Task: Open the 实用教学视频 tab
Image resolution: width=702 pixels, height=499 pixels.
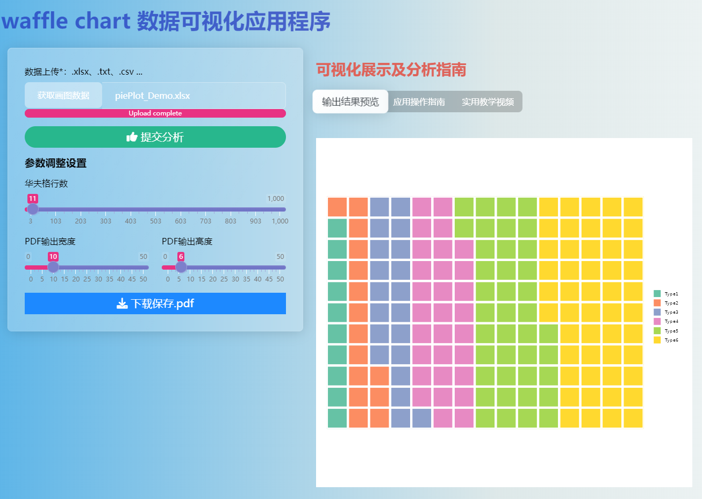Action: [488, 101]
